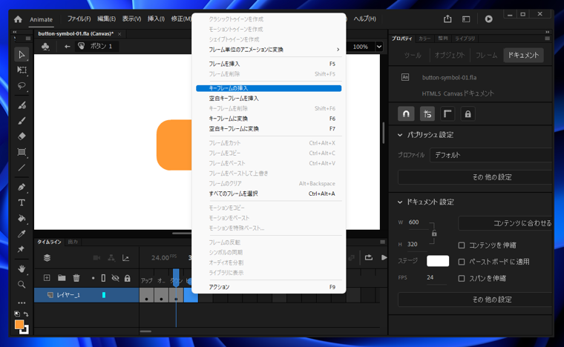Select the Text tool
This screenshot has height=347, width=564.
click(22, 202)
